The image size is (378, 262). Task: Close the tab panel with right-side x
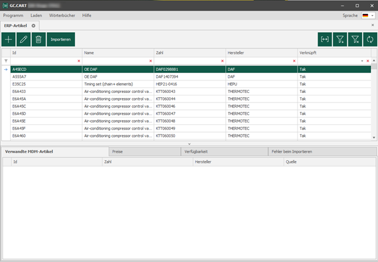[x=372, y=25]
